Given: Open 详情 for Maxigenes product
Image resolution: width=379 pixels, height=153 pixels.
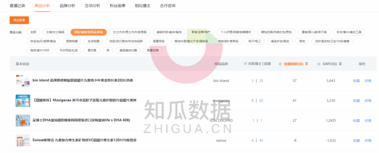Looking at the screenshot, I should pos(368,100).
